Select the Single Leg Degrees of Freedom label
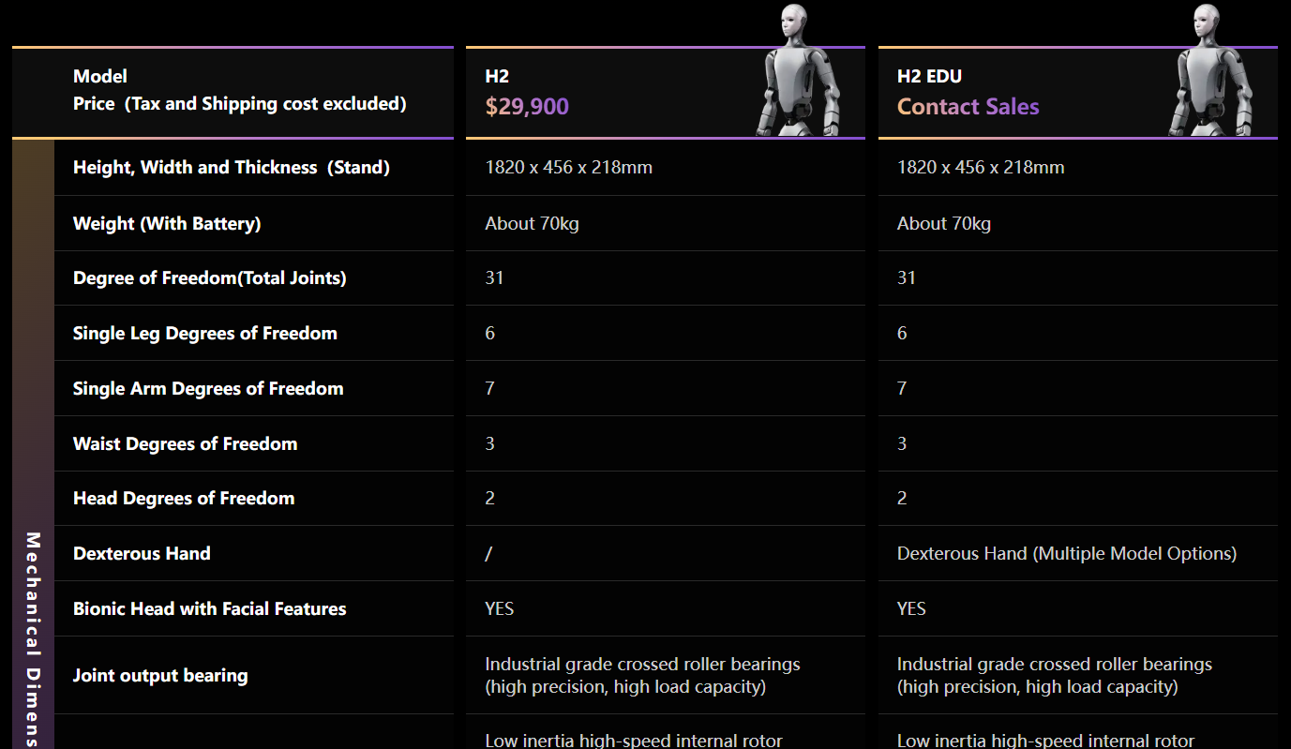 point(204,334)
